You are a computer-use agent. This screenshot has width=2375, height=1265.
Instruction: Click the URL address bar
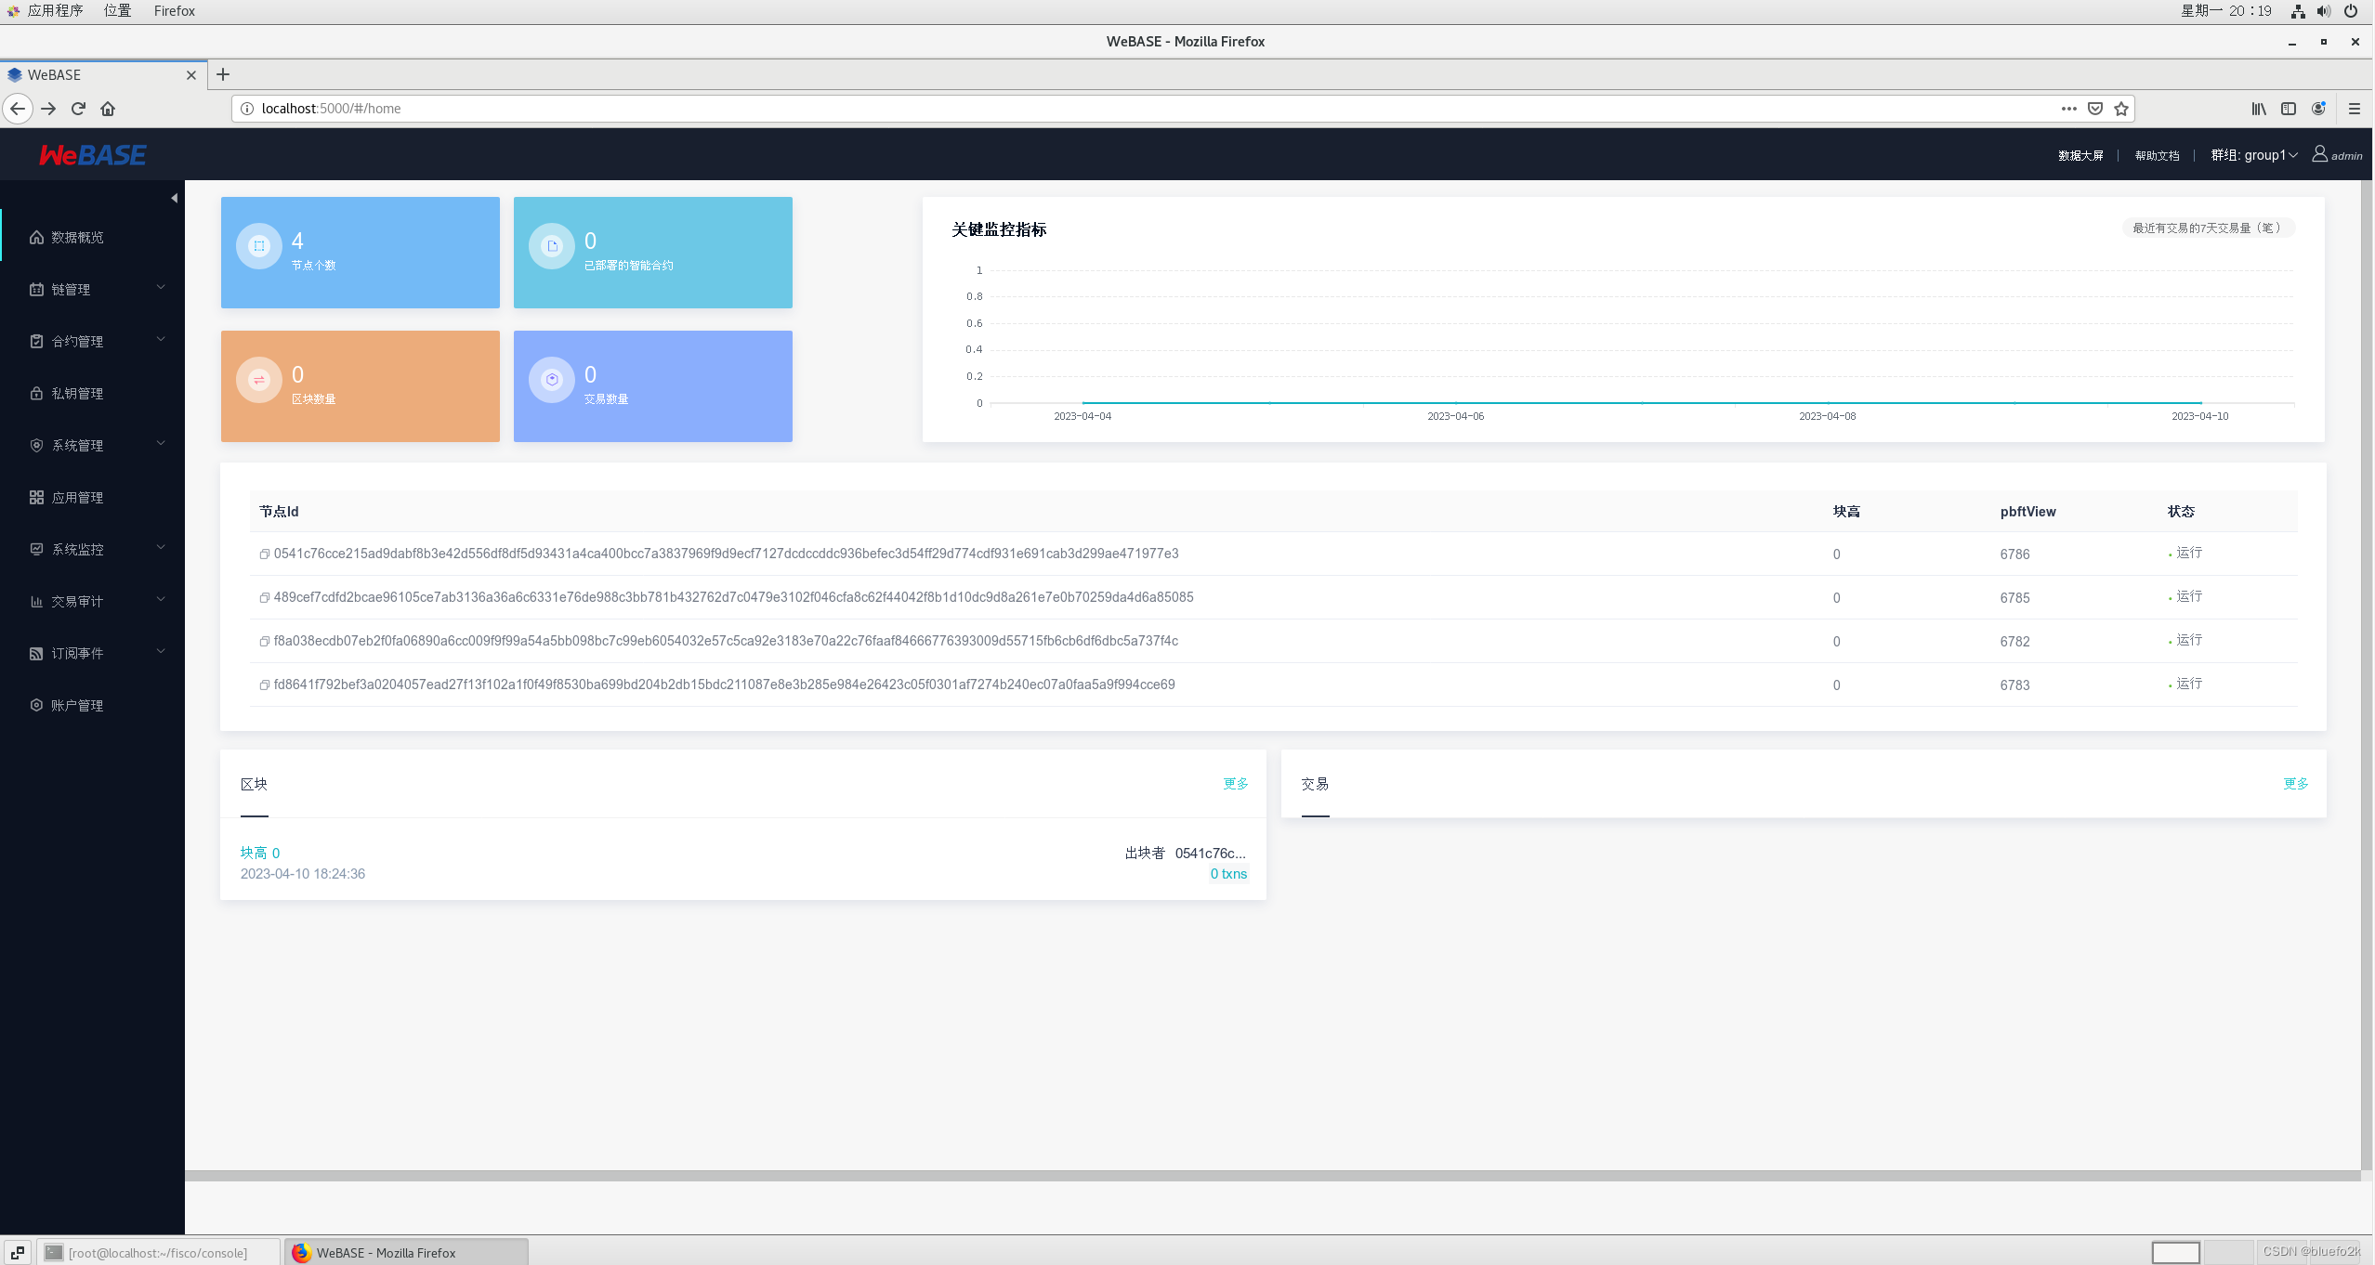[1115, 109]
